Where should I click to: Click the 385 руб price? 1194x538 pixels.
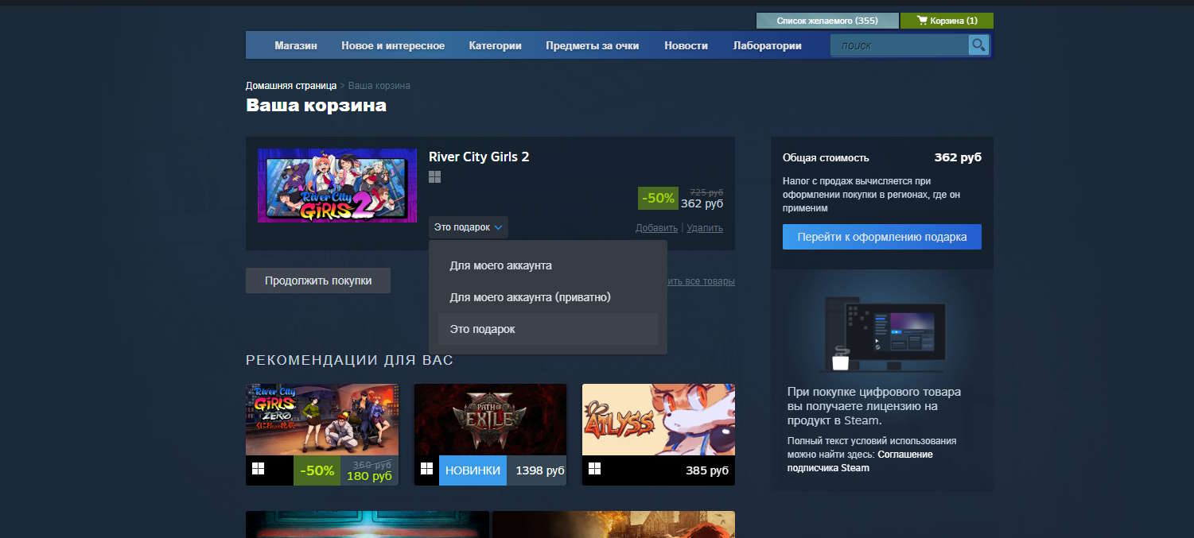pos(707,470)
